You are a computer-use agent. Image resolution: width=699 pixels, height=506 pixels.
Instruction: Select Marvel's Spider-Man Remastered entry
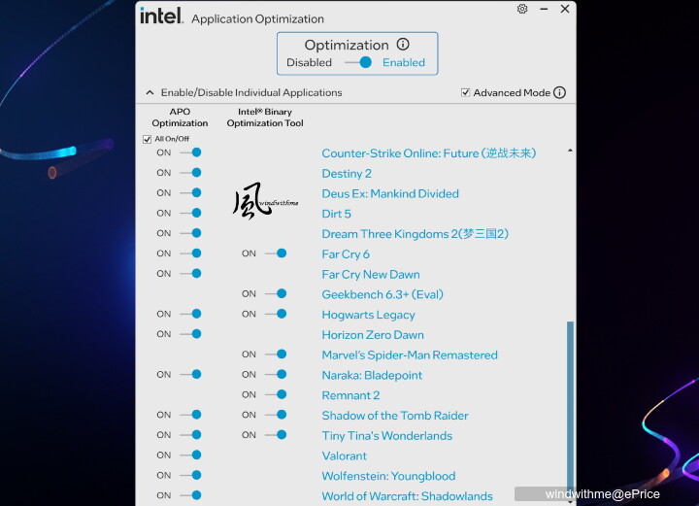[410, 354]
